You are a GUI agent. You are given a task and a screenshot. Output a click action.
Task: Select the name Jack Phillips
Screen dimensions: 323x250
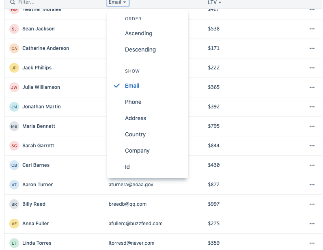37,68
